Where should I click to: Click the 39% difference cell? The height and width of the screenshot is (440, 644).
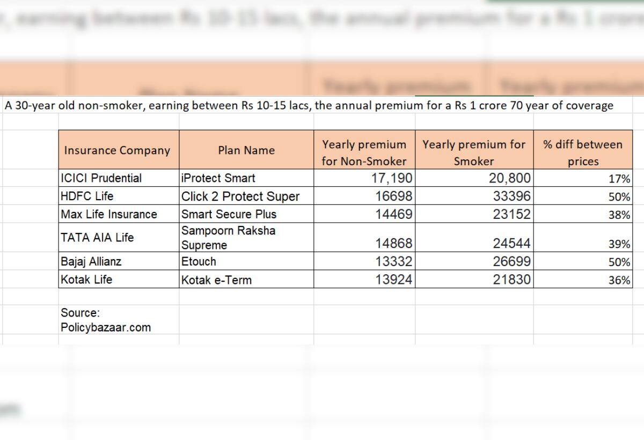tap(583, 238)
